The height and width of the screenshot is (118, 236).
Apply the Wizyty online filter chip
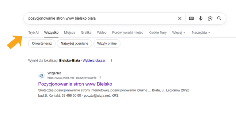click(x=107, y=44)
